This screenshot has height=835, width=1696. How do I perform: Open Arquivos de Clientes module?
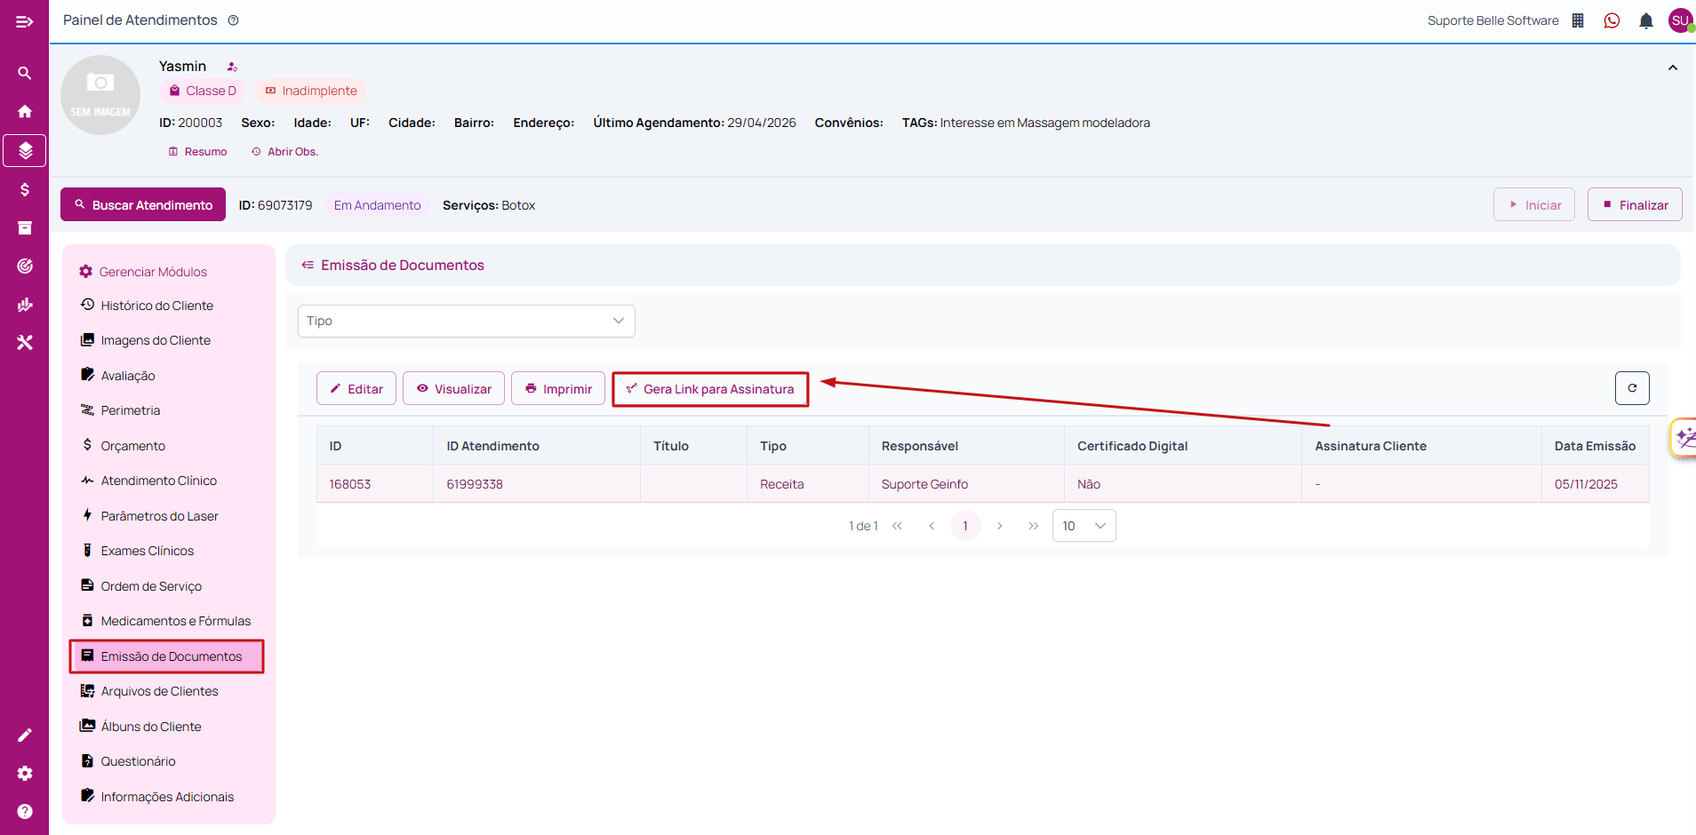tap(159, 691)
